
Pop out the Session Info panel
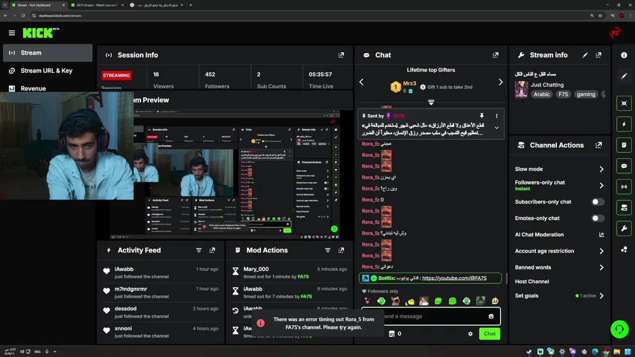(x=341, y=55)
